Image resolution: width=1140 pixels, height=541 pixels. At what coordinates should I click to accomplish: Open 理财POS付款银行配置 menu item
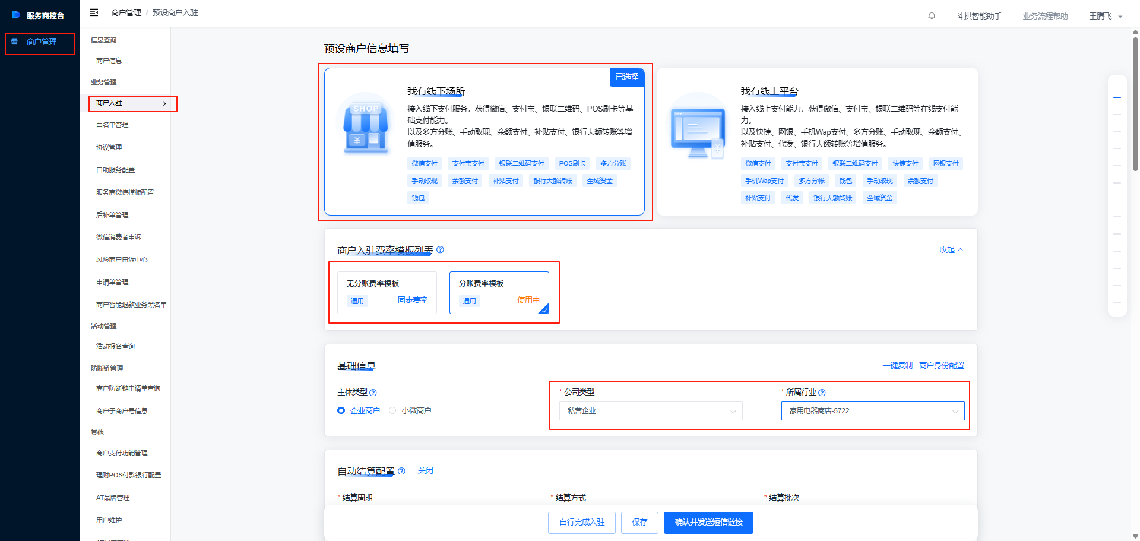(129, 475)
